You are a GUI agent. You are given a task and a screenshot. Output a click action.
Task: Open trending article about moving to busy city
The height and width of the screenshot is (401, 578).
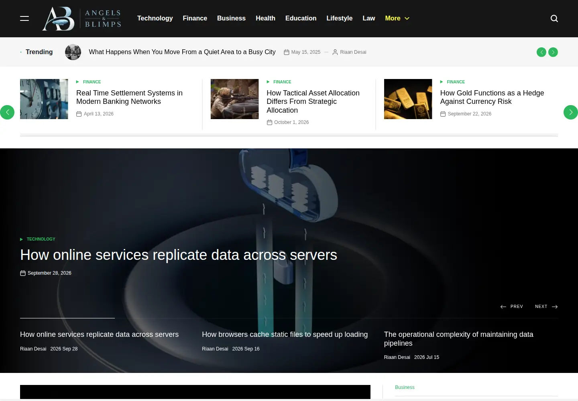(x=182, y=52)
